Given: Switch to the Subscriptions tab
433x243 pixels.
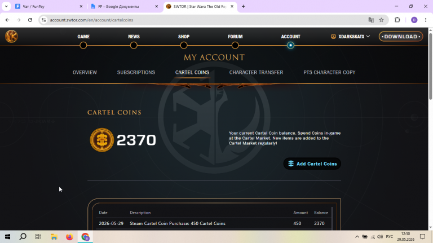Looking at the screenshot, I should pyautogui.click(x=136, y=72).
